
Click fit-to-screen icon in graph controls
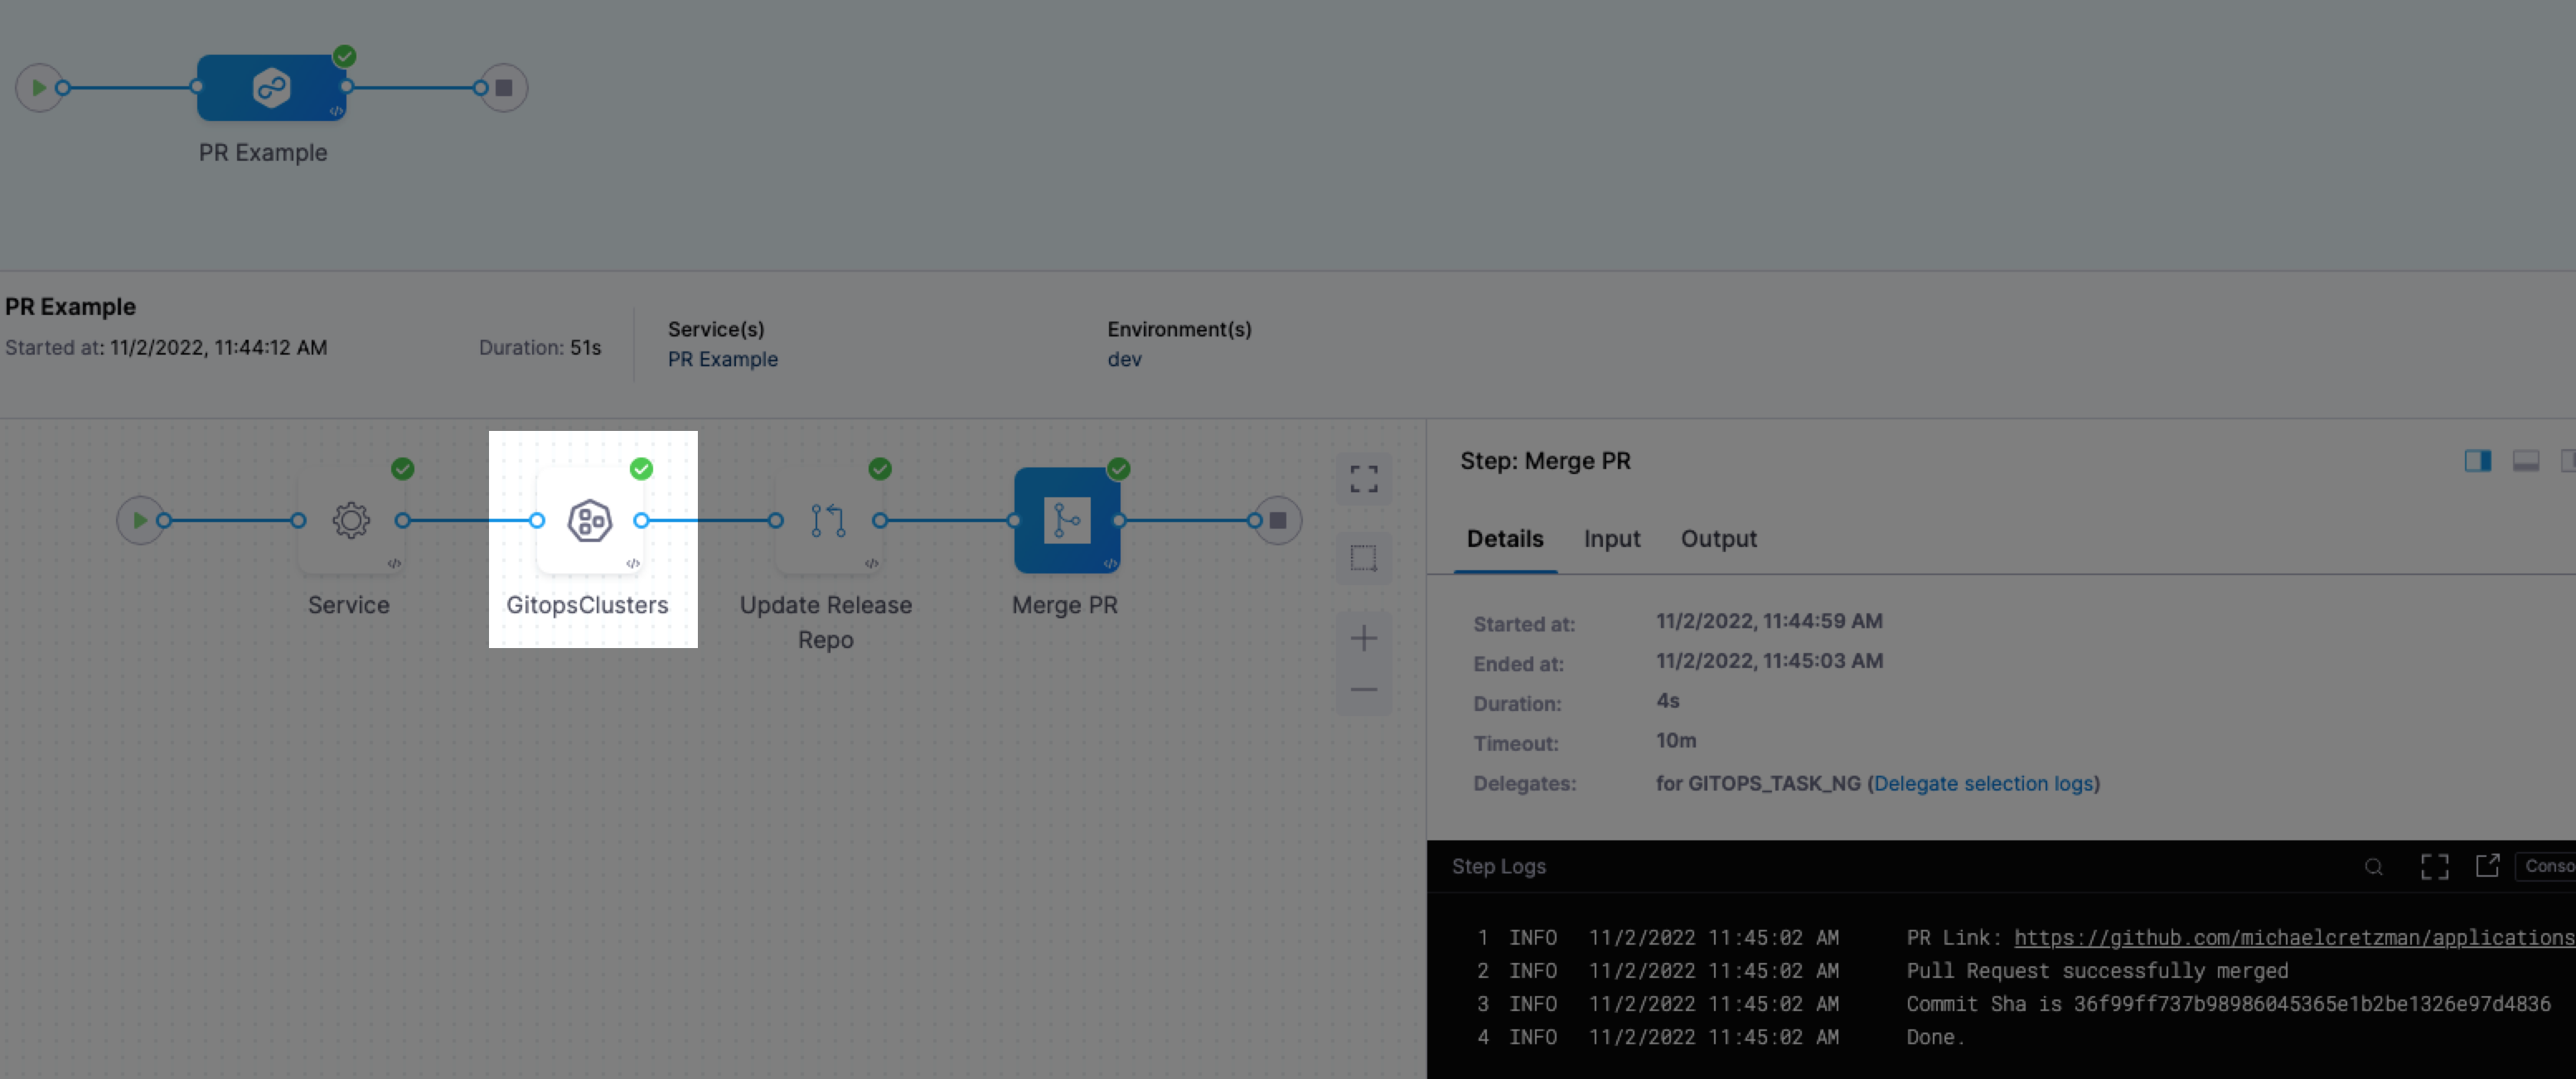pyautogui.click(x=1363, y=479)
